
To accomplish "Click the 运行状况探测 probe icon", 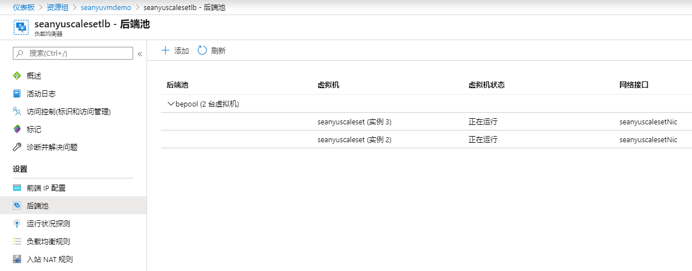I will tap(17, 224).
